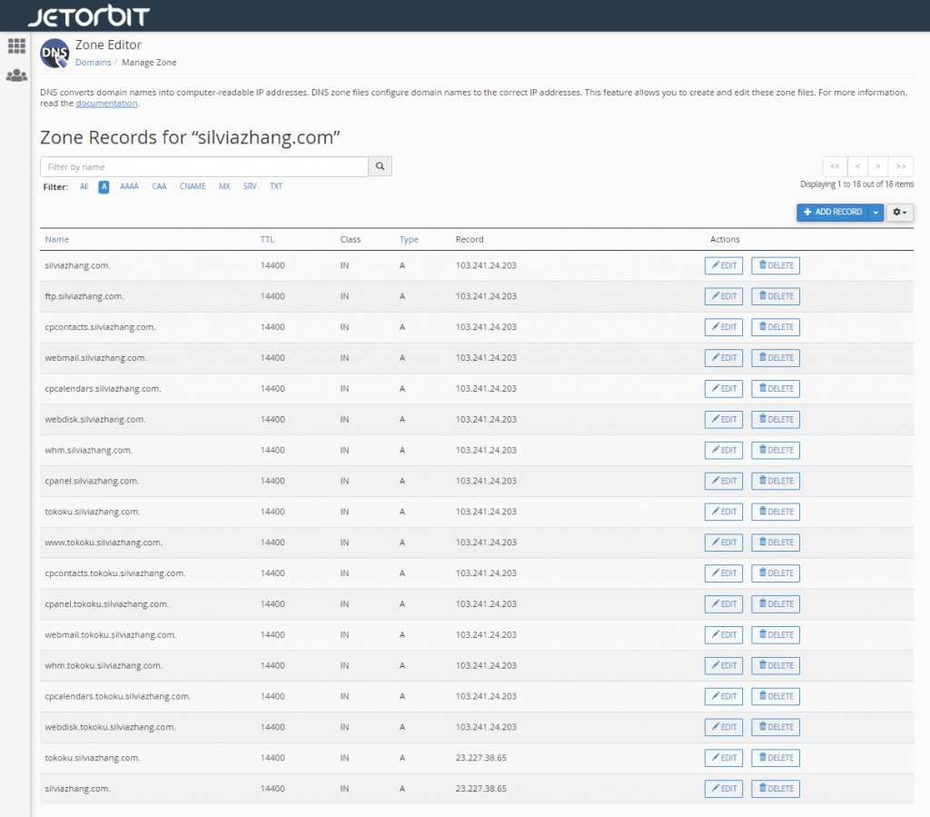
Task: Click the user groups icon in sidebar
Action: click(16, 76)
